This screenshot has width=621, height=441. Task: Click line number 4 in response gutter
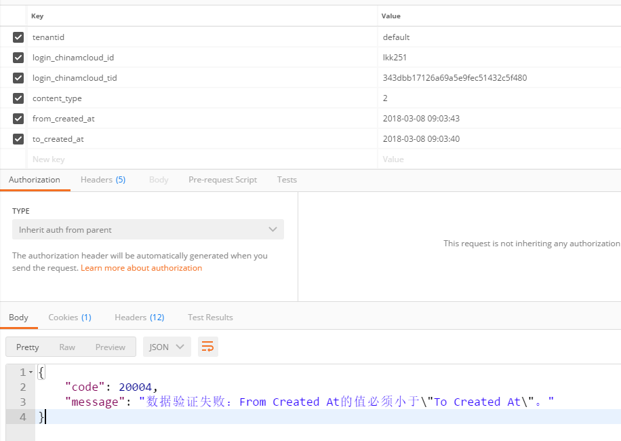(x=23, y=417)
